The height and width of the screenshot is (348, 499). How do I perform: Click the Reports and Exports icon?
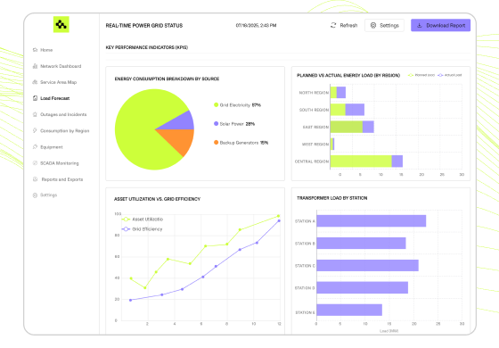coord(35,179)
